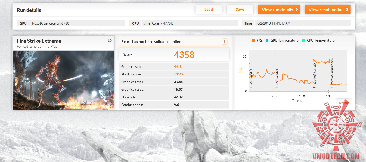The width and height of the screenshot is (366, 162).
Task: Open View run details
Action: (279, 10)
